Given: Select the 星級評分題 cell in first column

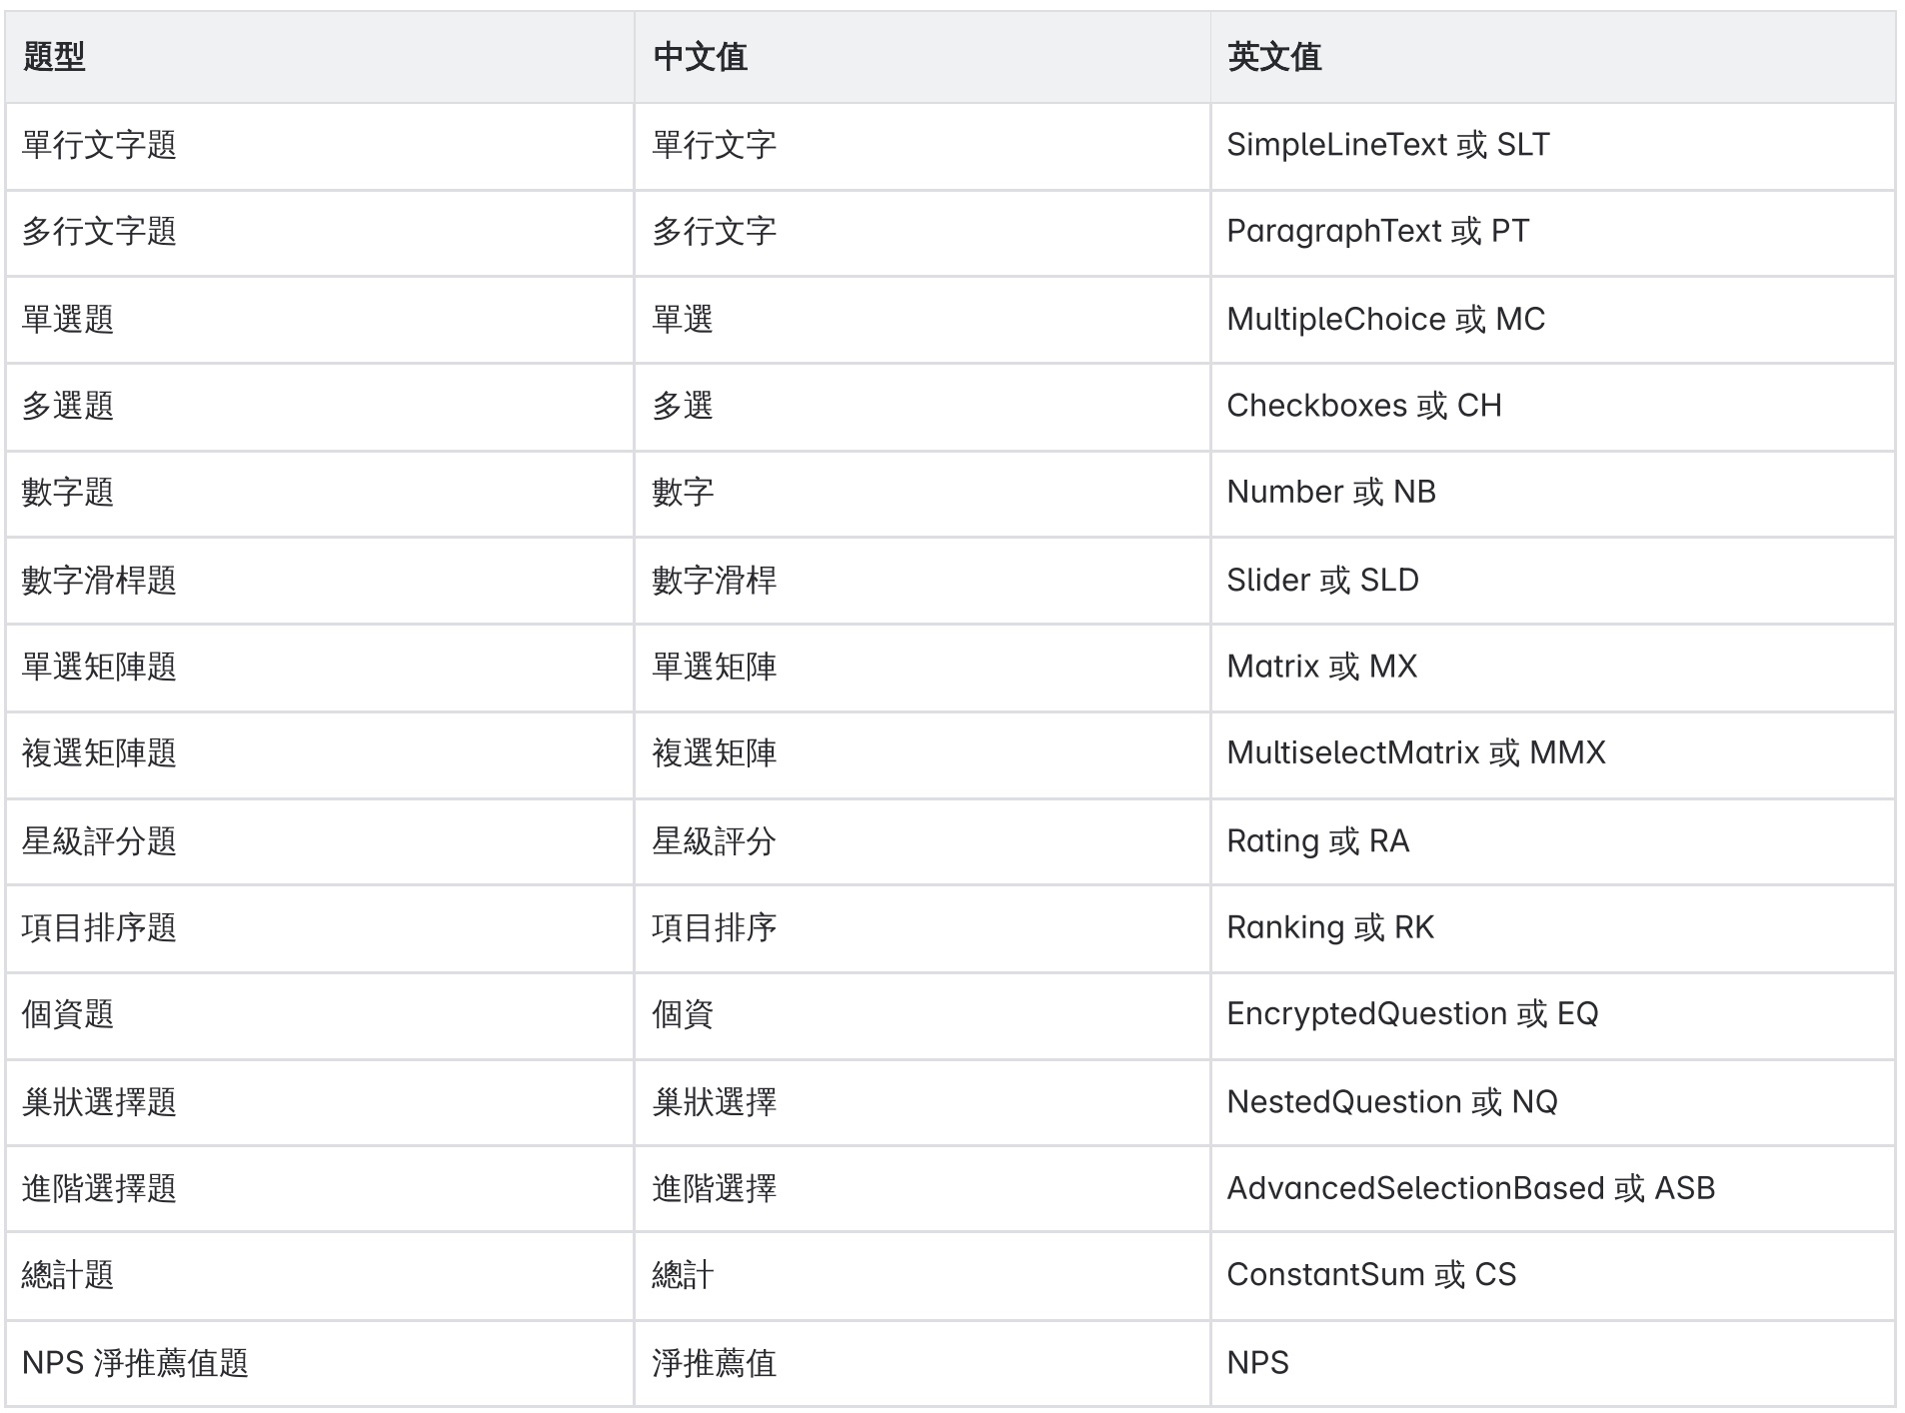Looking at the screenshot, I should pos(99,841).
